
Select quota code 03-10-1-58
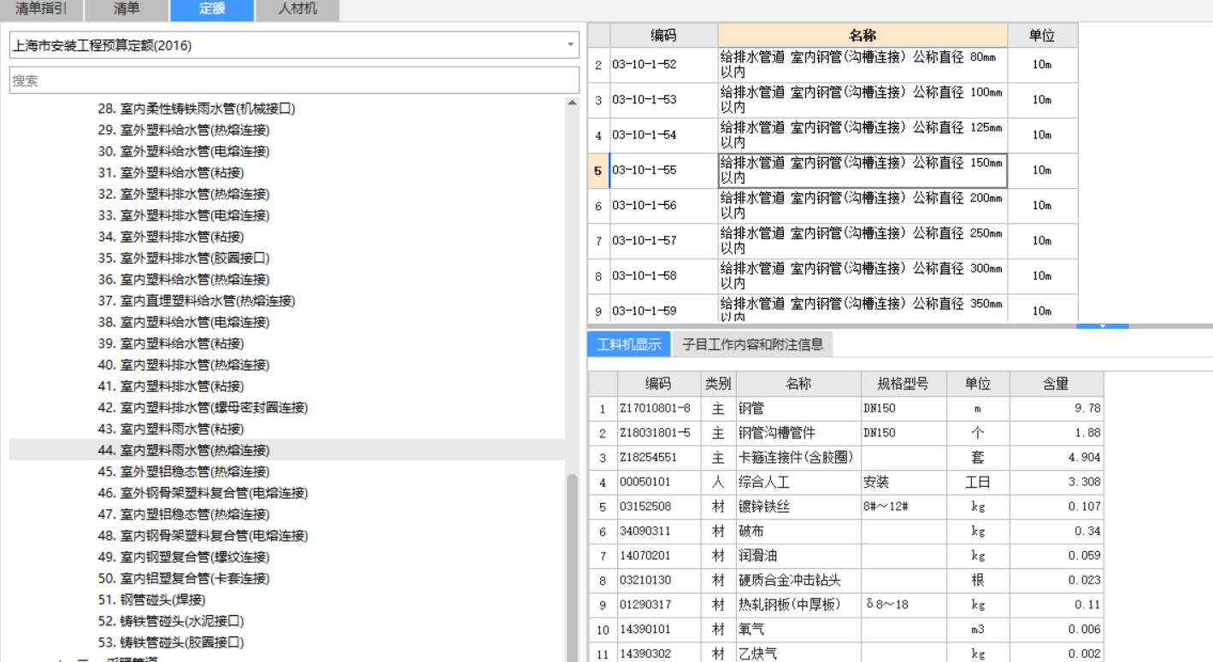[x=663, y=276]
